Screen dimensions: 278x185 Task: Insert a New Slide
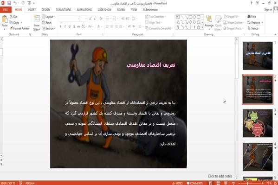point(37,23)
